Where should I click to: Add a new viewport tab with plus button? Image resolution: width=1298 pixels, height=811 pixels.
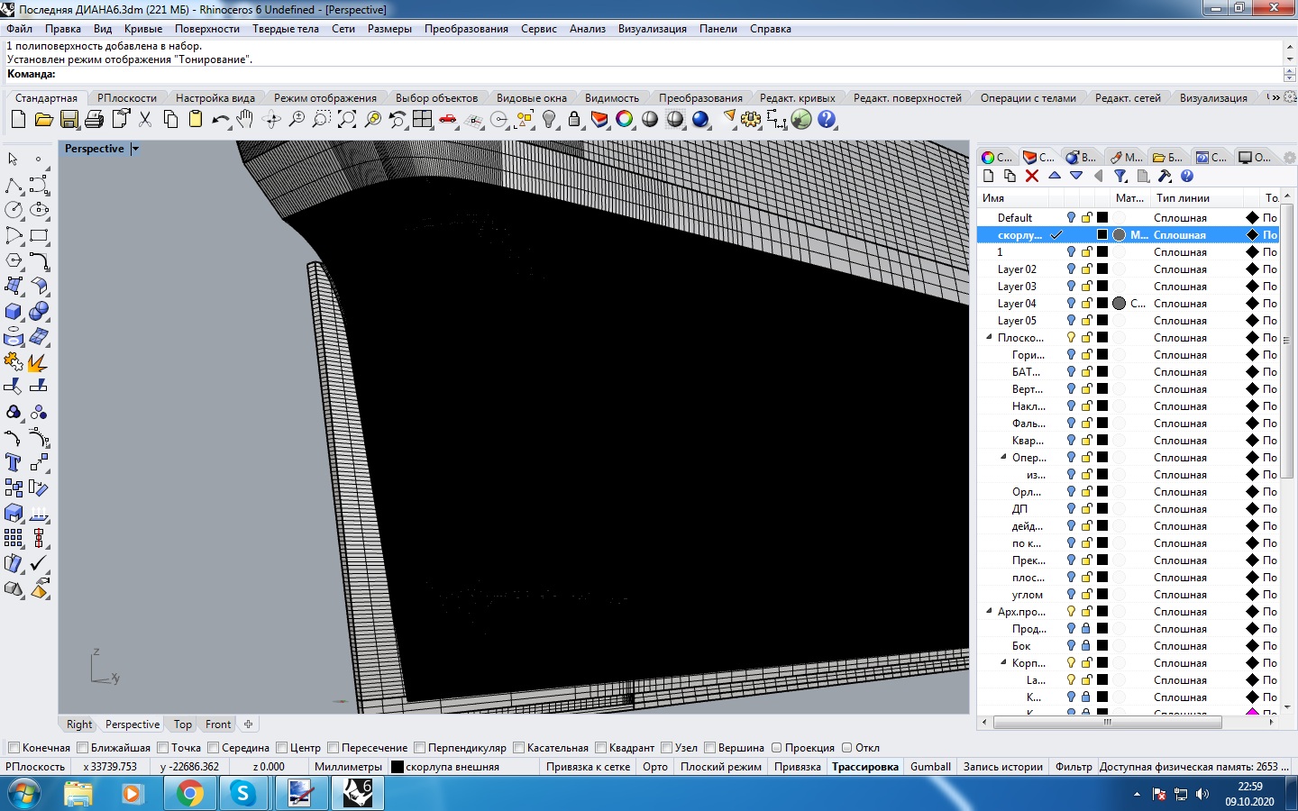point(249,724)
